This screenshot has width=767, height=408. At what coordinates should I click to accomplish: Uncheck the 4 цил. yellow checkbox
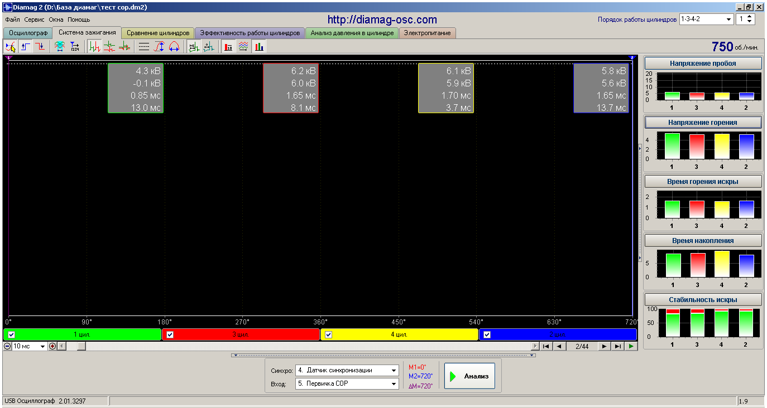coord(329,334)
